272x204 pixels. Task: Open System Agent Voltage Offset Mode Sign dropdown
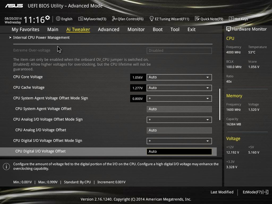click(x=179, y=99)
